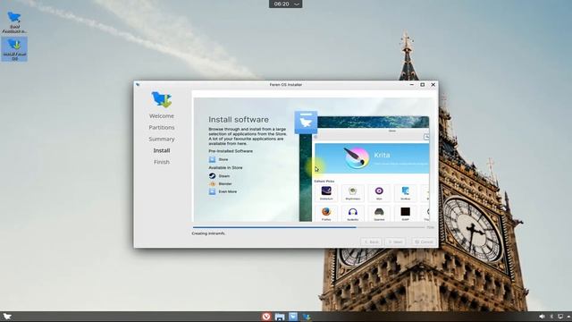This screenshot has width=572, height=322.
Task: Click the Store icon under Pre-installed Software
Action: 213,159
